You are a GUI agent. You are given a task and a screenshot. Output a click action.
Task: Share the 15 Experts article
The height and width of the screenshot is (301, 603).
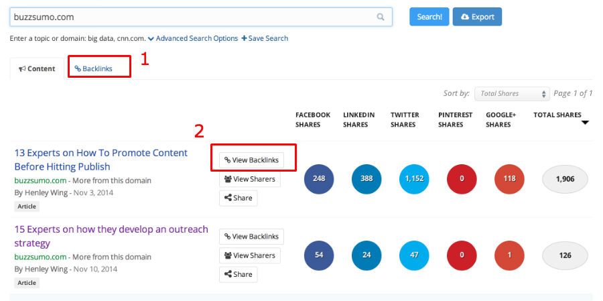(x=238, y=274)
